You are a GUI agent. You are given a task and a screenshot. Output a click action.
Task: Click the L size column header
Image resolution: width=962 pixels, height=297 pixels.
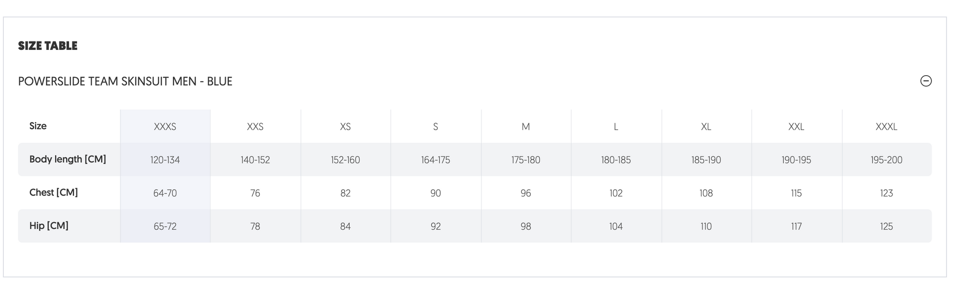(616, 126)
